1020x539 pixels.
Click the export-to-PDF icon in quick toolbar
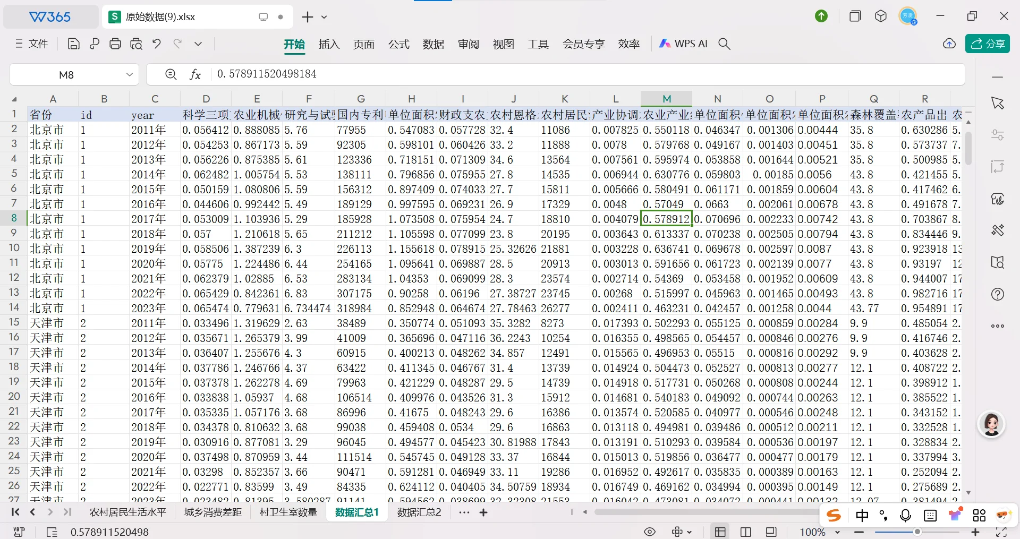click(x=95, y=44)
